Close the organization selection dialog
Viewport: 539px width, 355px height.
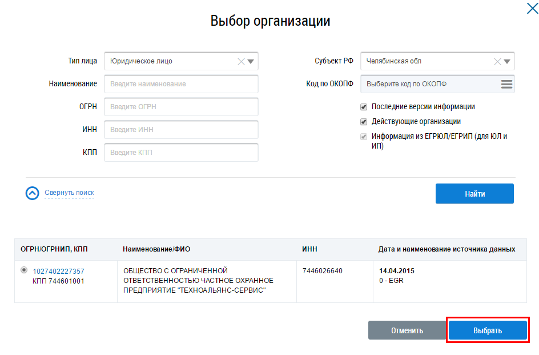(x=531, y=8)
